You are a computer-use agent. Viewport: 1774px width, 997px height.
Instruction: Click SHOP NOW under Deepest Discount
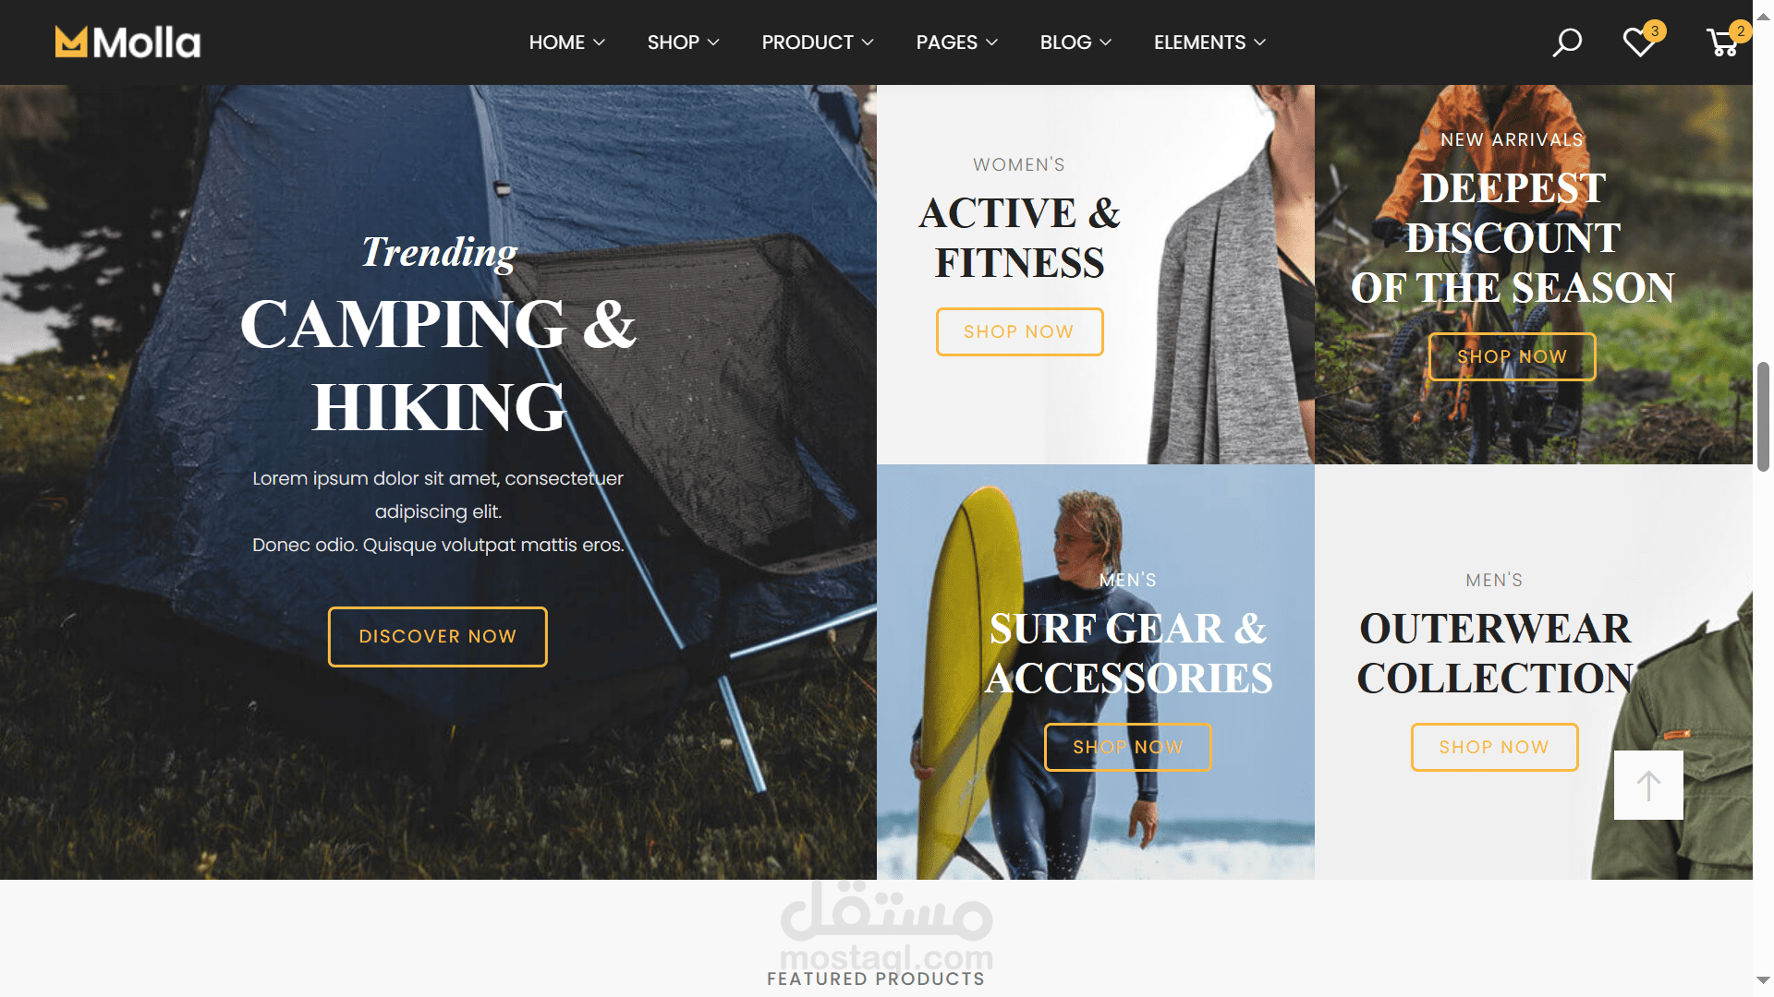point(1512,357)
